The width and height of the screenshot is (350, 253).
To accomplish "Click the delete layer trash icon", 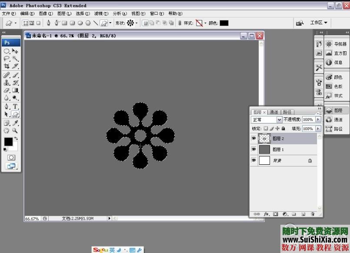I will tap(312, 214).
